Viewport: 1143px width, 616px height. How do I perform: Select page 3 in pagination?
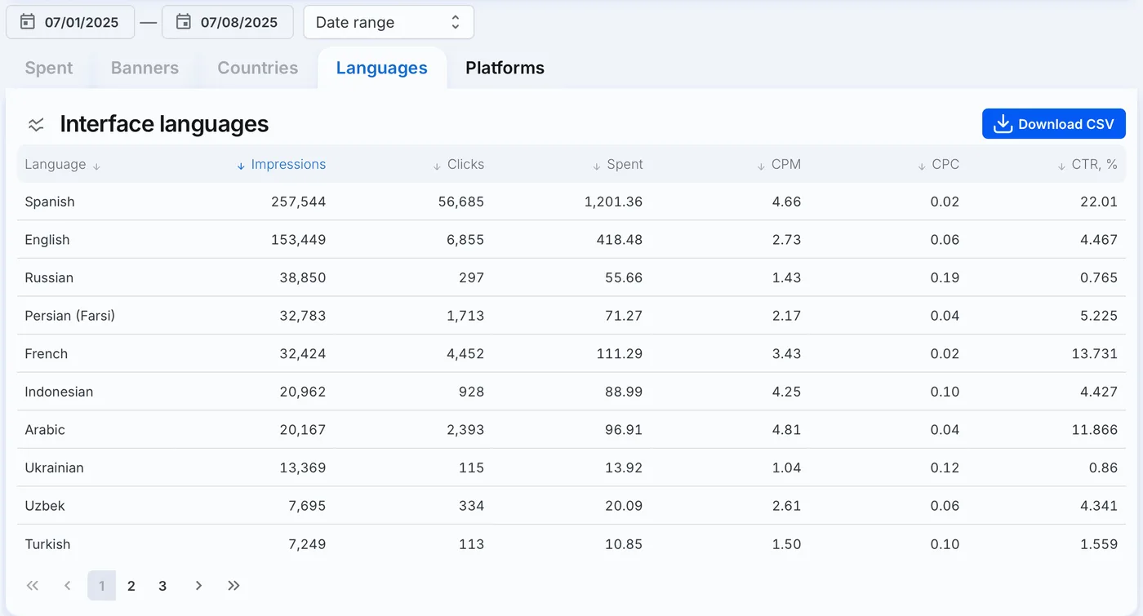[x=162, y=586]
